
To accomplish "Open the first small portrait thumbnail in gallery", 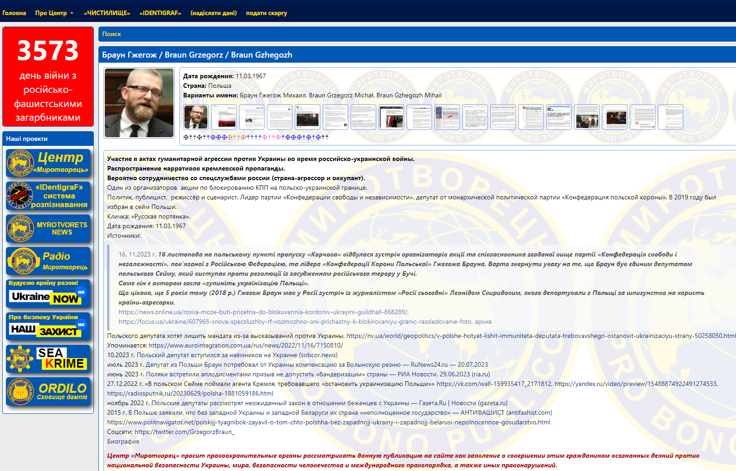I will pos(196,117).
